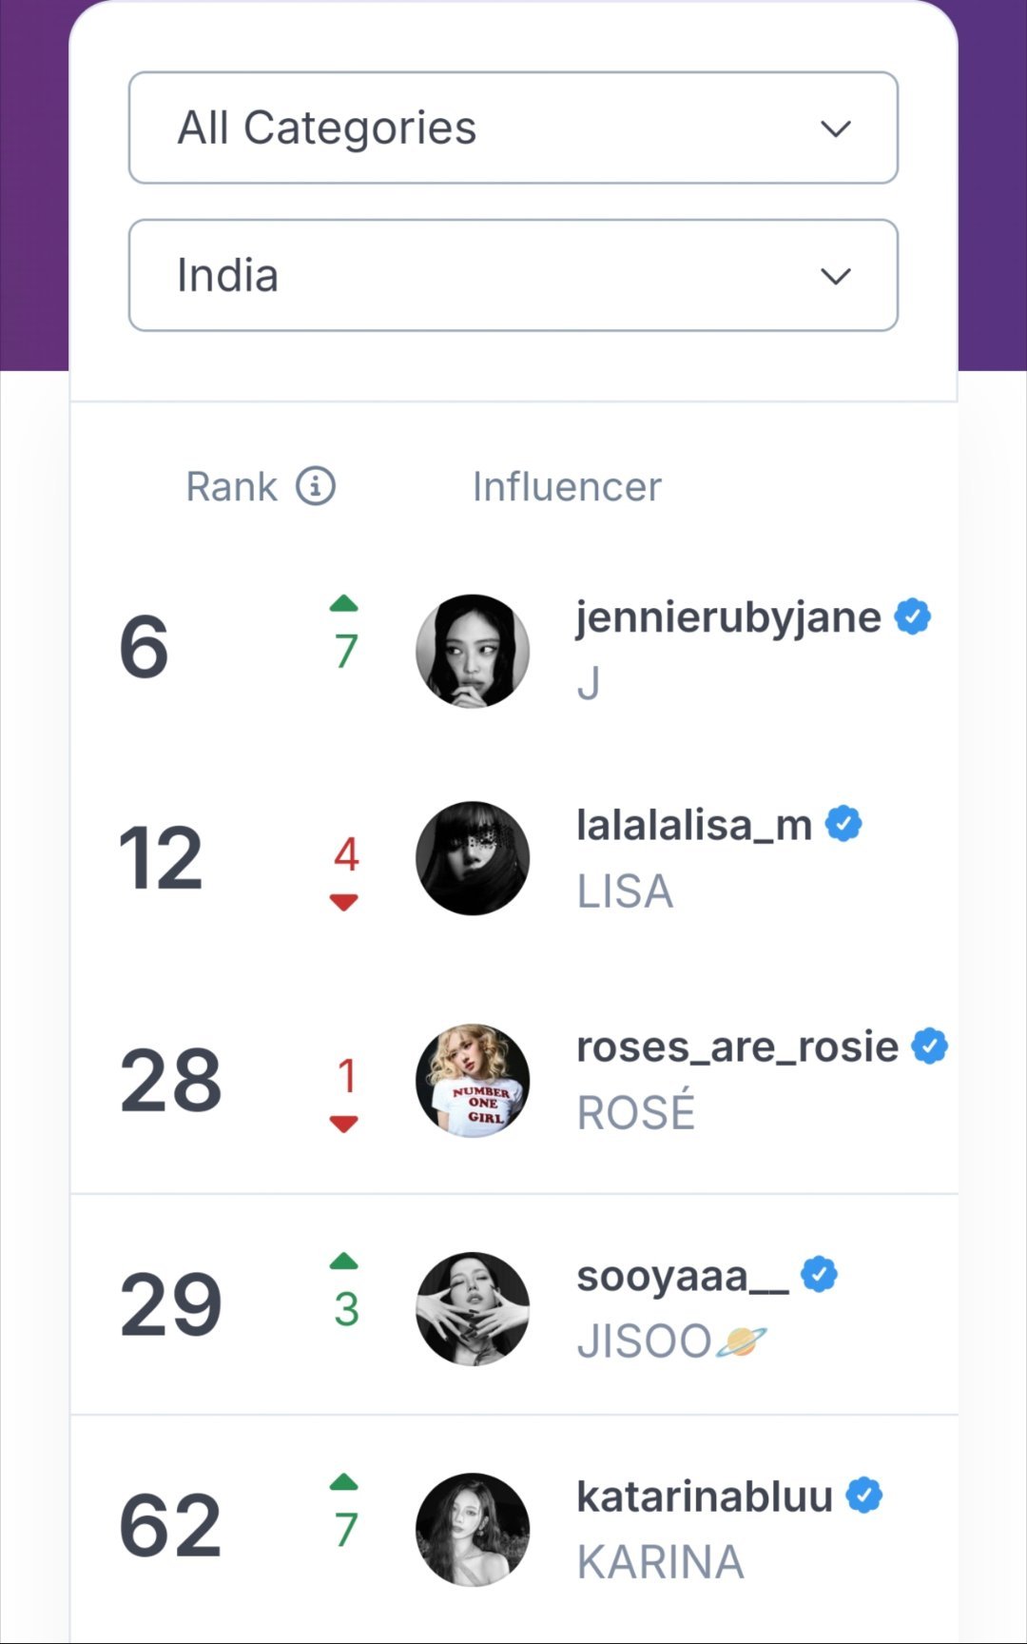Open lalalalisa_m profile picture
The height and width of the screenshot is (1644, 1027).
pyautogui.click(x=473, y=858)
